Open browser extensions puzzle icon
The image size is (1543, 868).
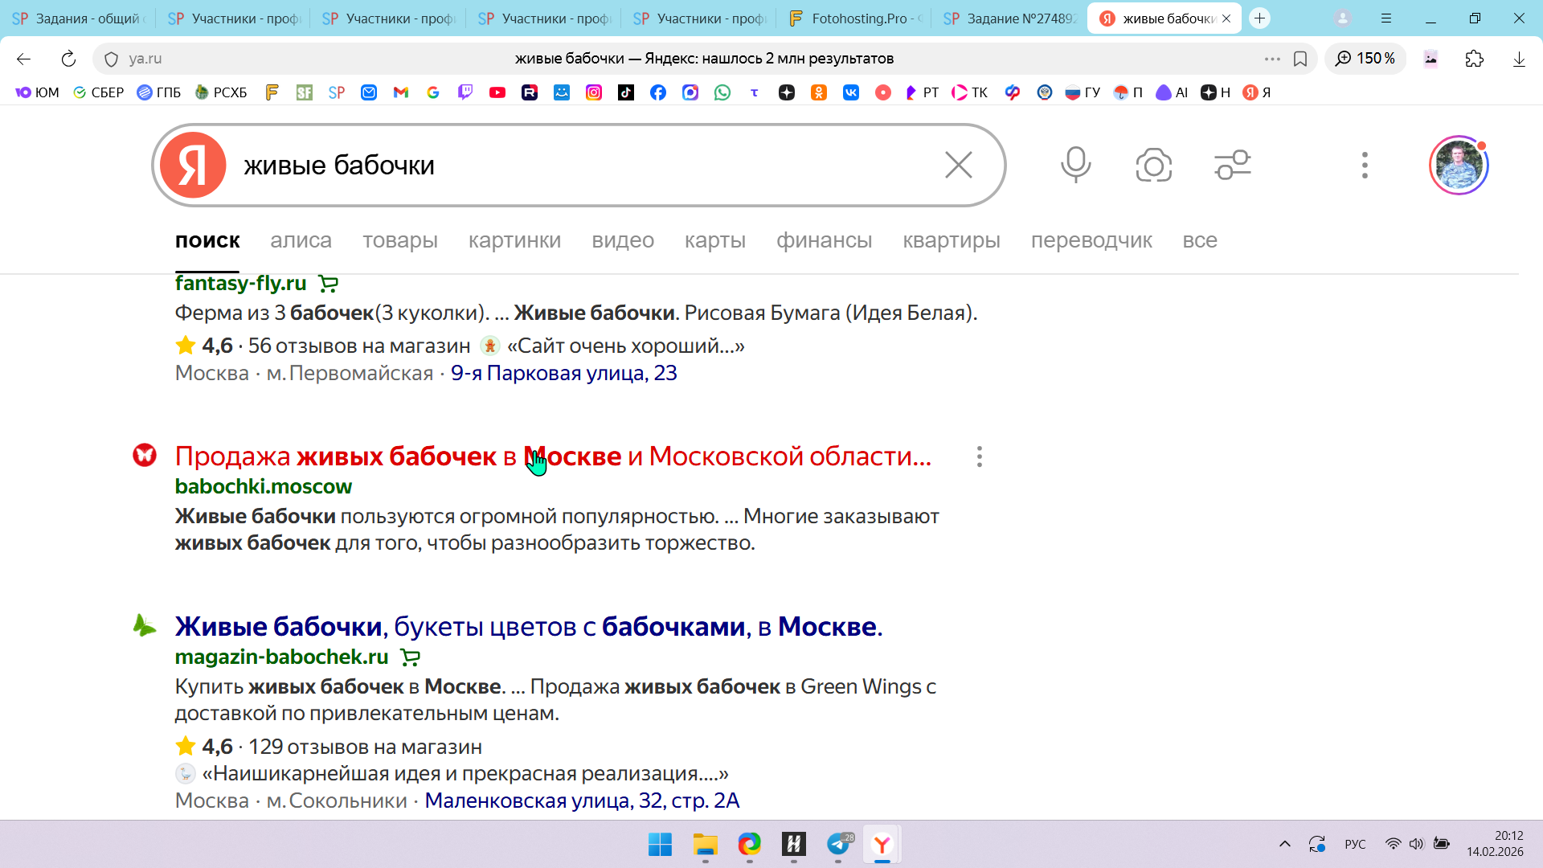point(1474,59)
